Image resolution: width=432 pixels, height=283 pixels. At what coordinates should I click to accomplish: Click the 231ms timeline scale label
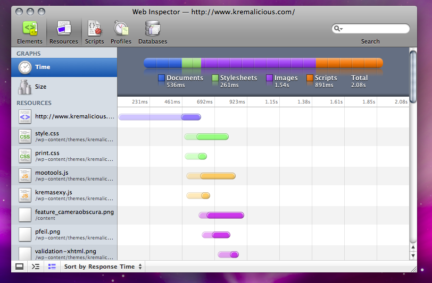tap(140, 102)
